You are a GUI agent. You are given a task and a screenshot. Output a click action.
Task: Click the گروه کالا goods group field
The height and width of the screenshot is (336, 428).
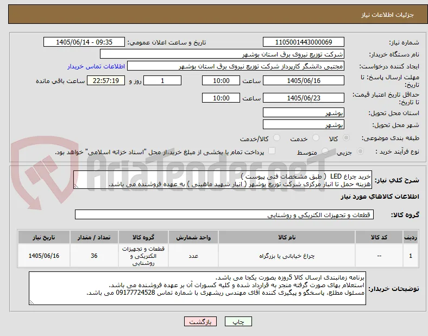tap(224, 214)
